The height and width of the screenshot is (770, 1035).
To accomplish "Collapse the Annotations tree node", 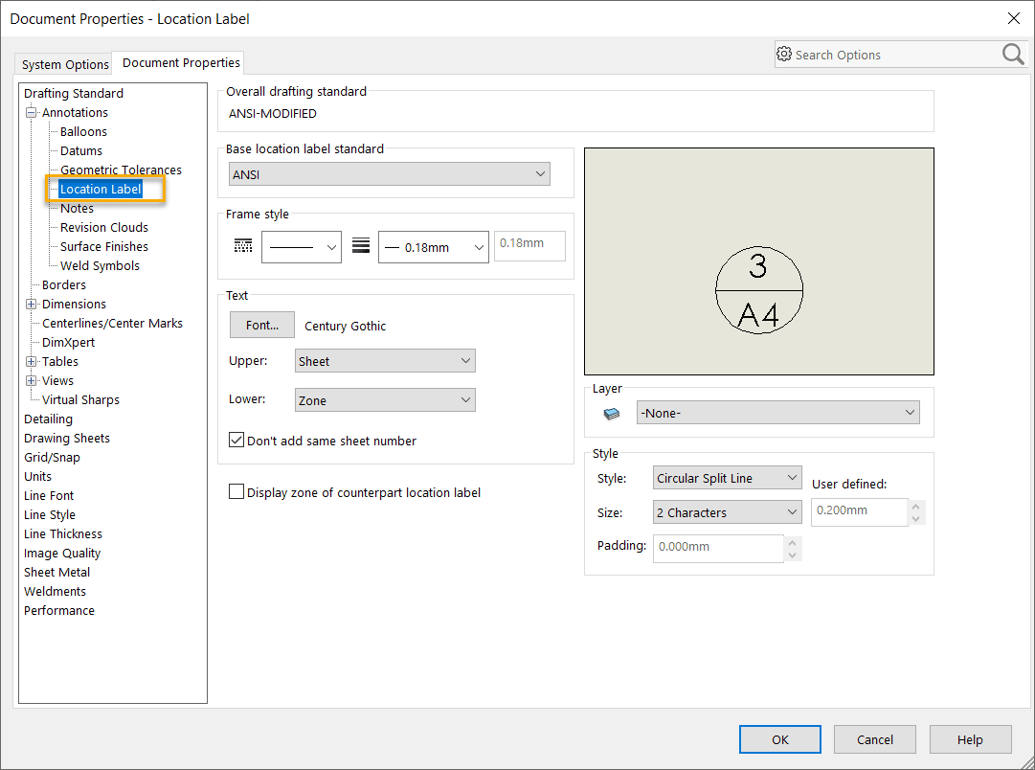I will [x=31, y=112].
